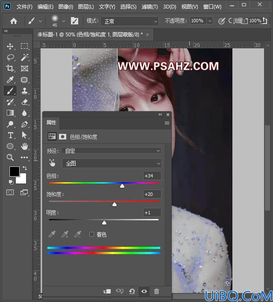Select the Clone Stamp tool
Screen dimensions: 273x302
(24, 91)
